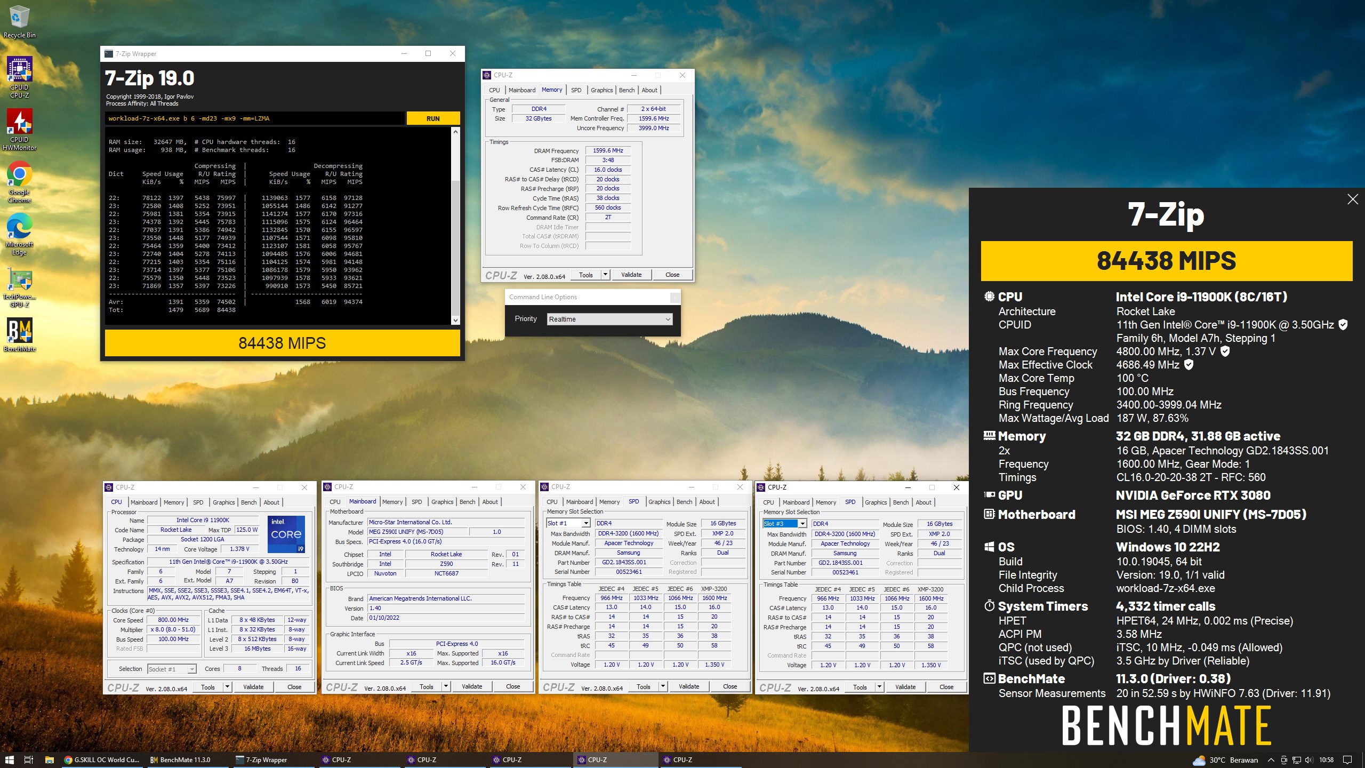Expand Tools dropdown arrow in CPU-Z CPU window

click(227, 687)
